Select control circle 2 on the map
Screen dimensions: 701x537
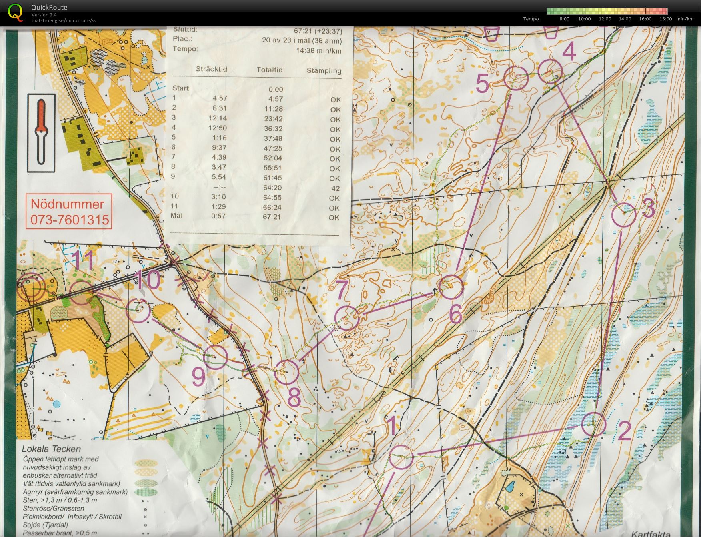tap(593, 424)
